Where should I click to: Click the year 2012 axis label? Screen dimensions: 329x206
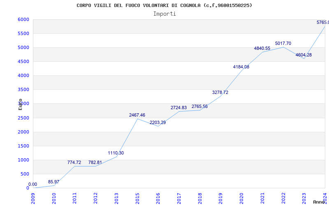[x=96, y=199]
